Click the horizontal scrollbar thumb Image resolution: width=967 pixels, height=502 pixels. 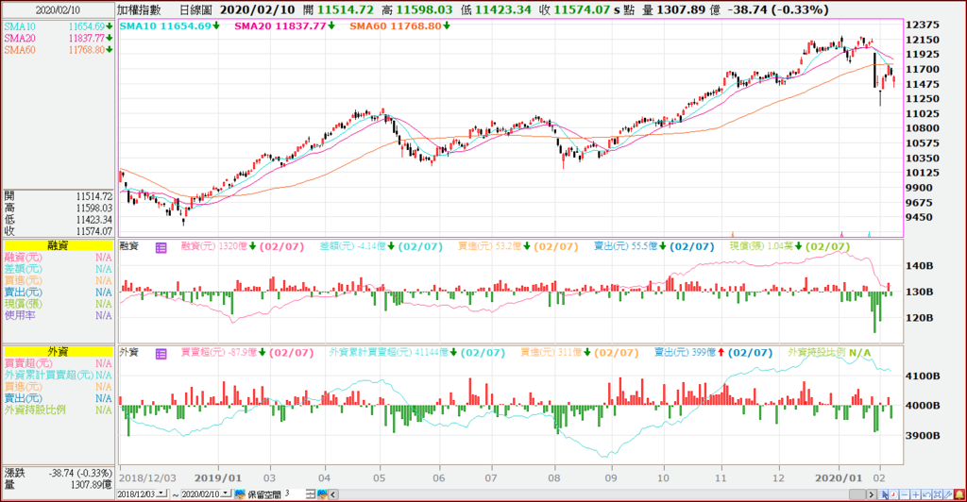pyautogui.click(x=857, y=494)
